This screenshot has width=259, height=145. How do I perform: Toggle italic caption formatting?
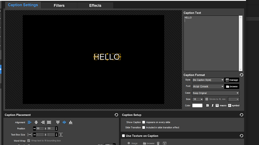tap(212, 106)
